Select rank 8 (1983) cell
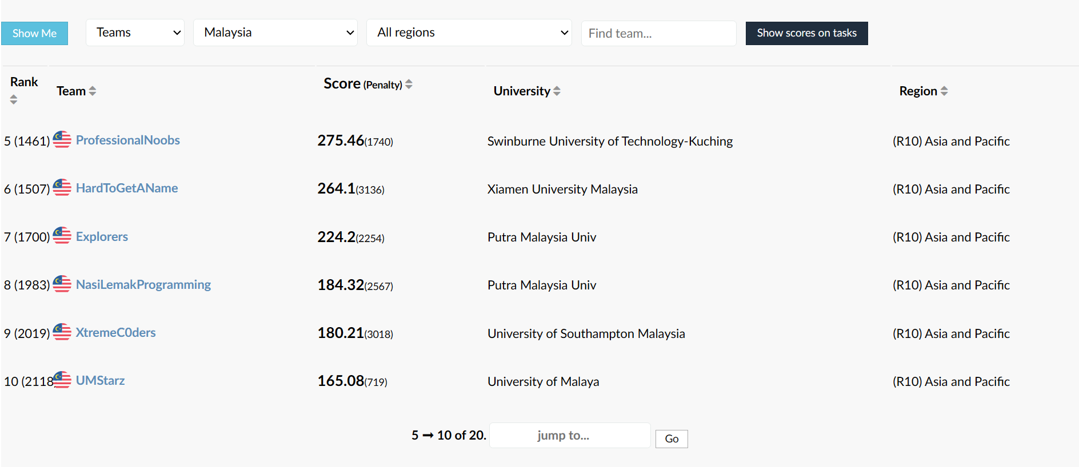 27,285
